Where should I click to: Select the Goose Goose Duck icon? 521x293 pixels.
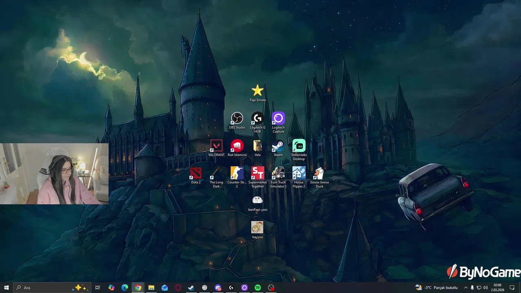click(320, 173)
